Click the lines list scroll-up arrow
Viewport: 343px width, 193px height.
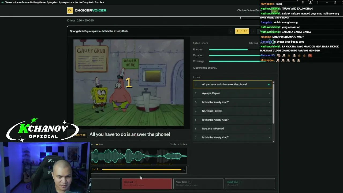click(x=273, y=82)
